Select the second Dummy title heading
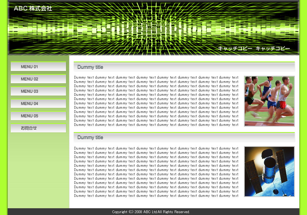Viewport: 307px width, 215px height. [90, 138]
